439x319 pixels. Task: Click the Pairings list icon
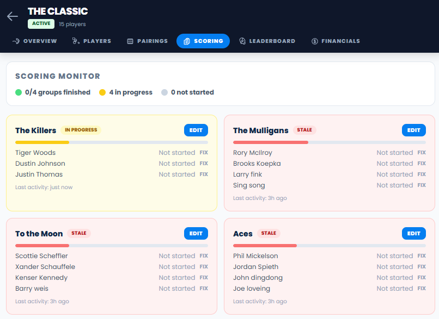click(x=130, y=41)
